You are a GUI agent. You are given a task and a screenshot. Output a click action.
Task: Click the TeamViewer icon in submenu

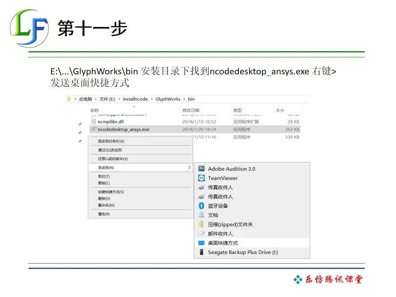(201, 178)
